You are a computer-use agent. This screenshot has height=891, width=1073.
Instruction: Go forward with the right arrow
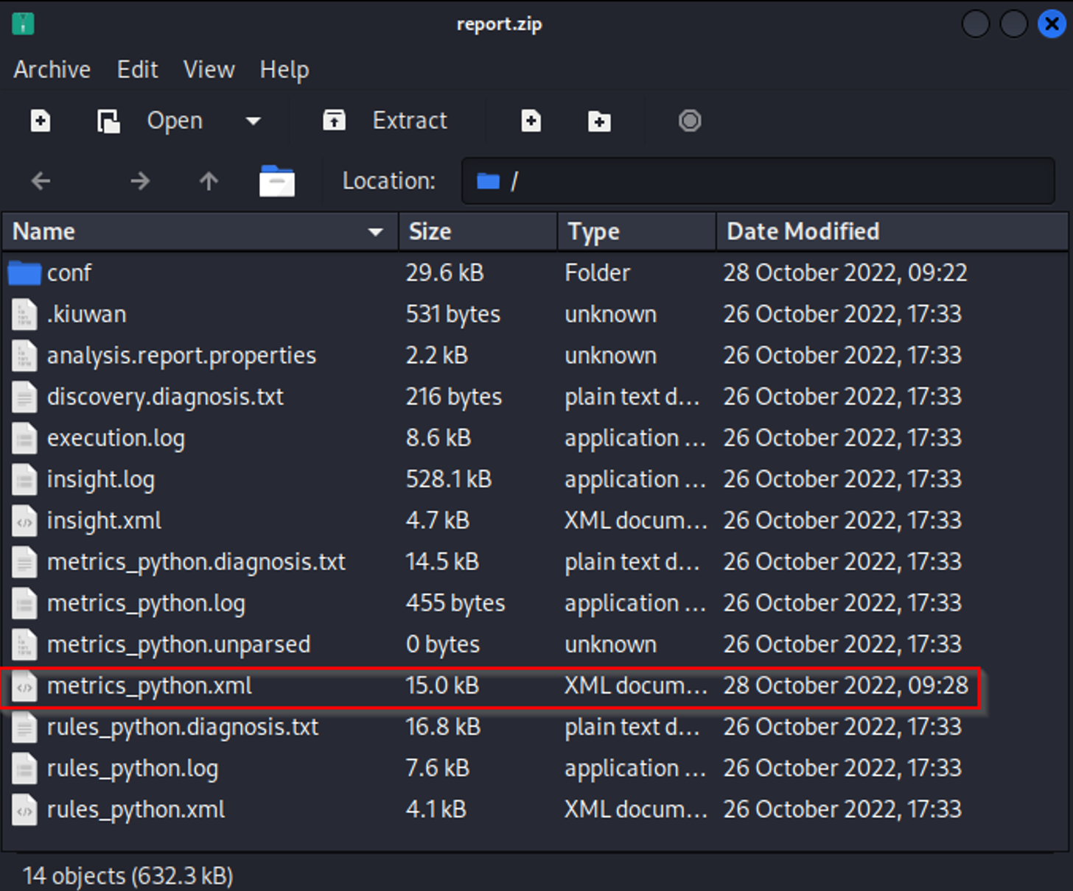[140, 181]
